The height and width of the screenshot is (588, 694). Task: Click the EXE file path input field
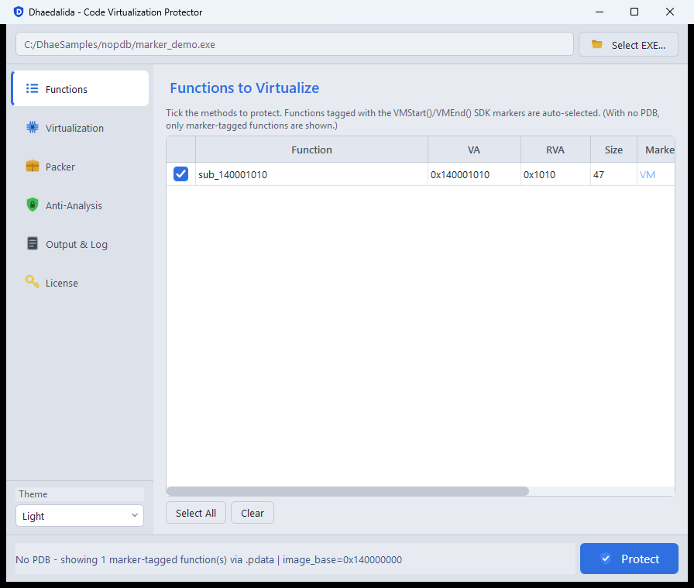tap(294, 44)
